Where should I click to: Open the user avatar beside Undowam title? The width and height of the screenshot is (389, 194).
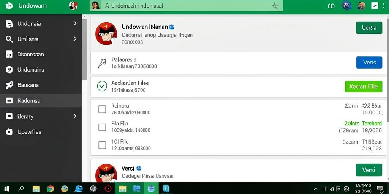(73, 6)
